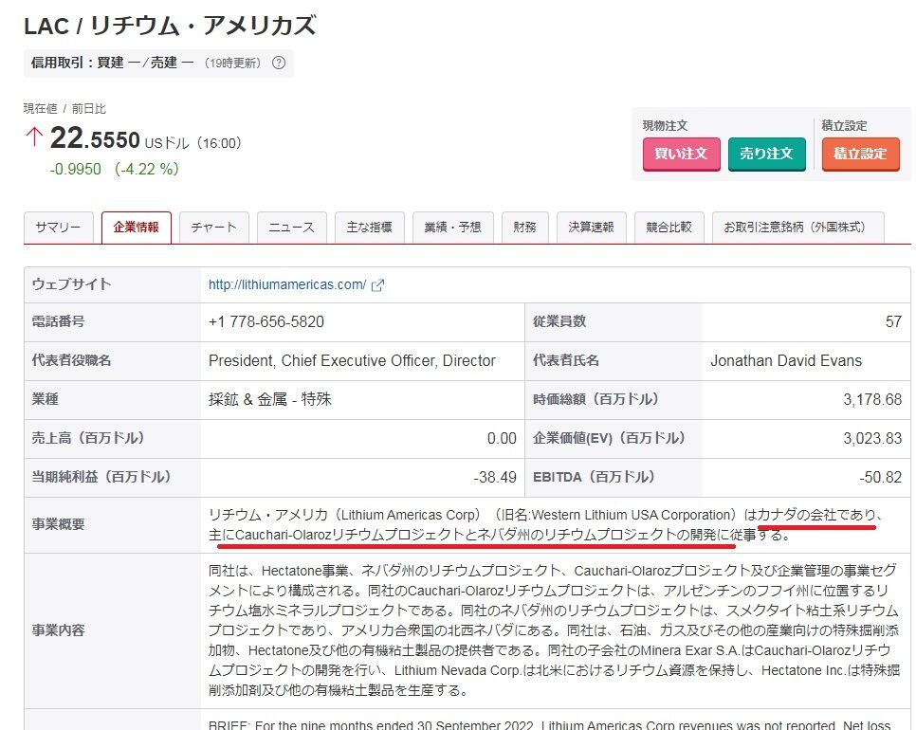The width and height of the screenshot is (916, 730).
Task: Click the 企業価値(EV) label
Action: pyautogui.click(x=610, y=438)
